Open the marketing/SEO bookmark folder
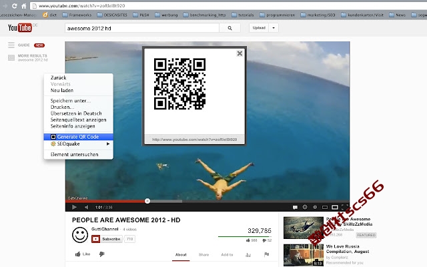Screen dimensions: 427x267 pyautogui.click(x=318, y=15)
